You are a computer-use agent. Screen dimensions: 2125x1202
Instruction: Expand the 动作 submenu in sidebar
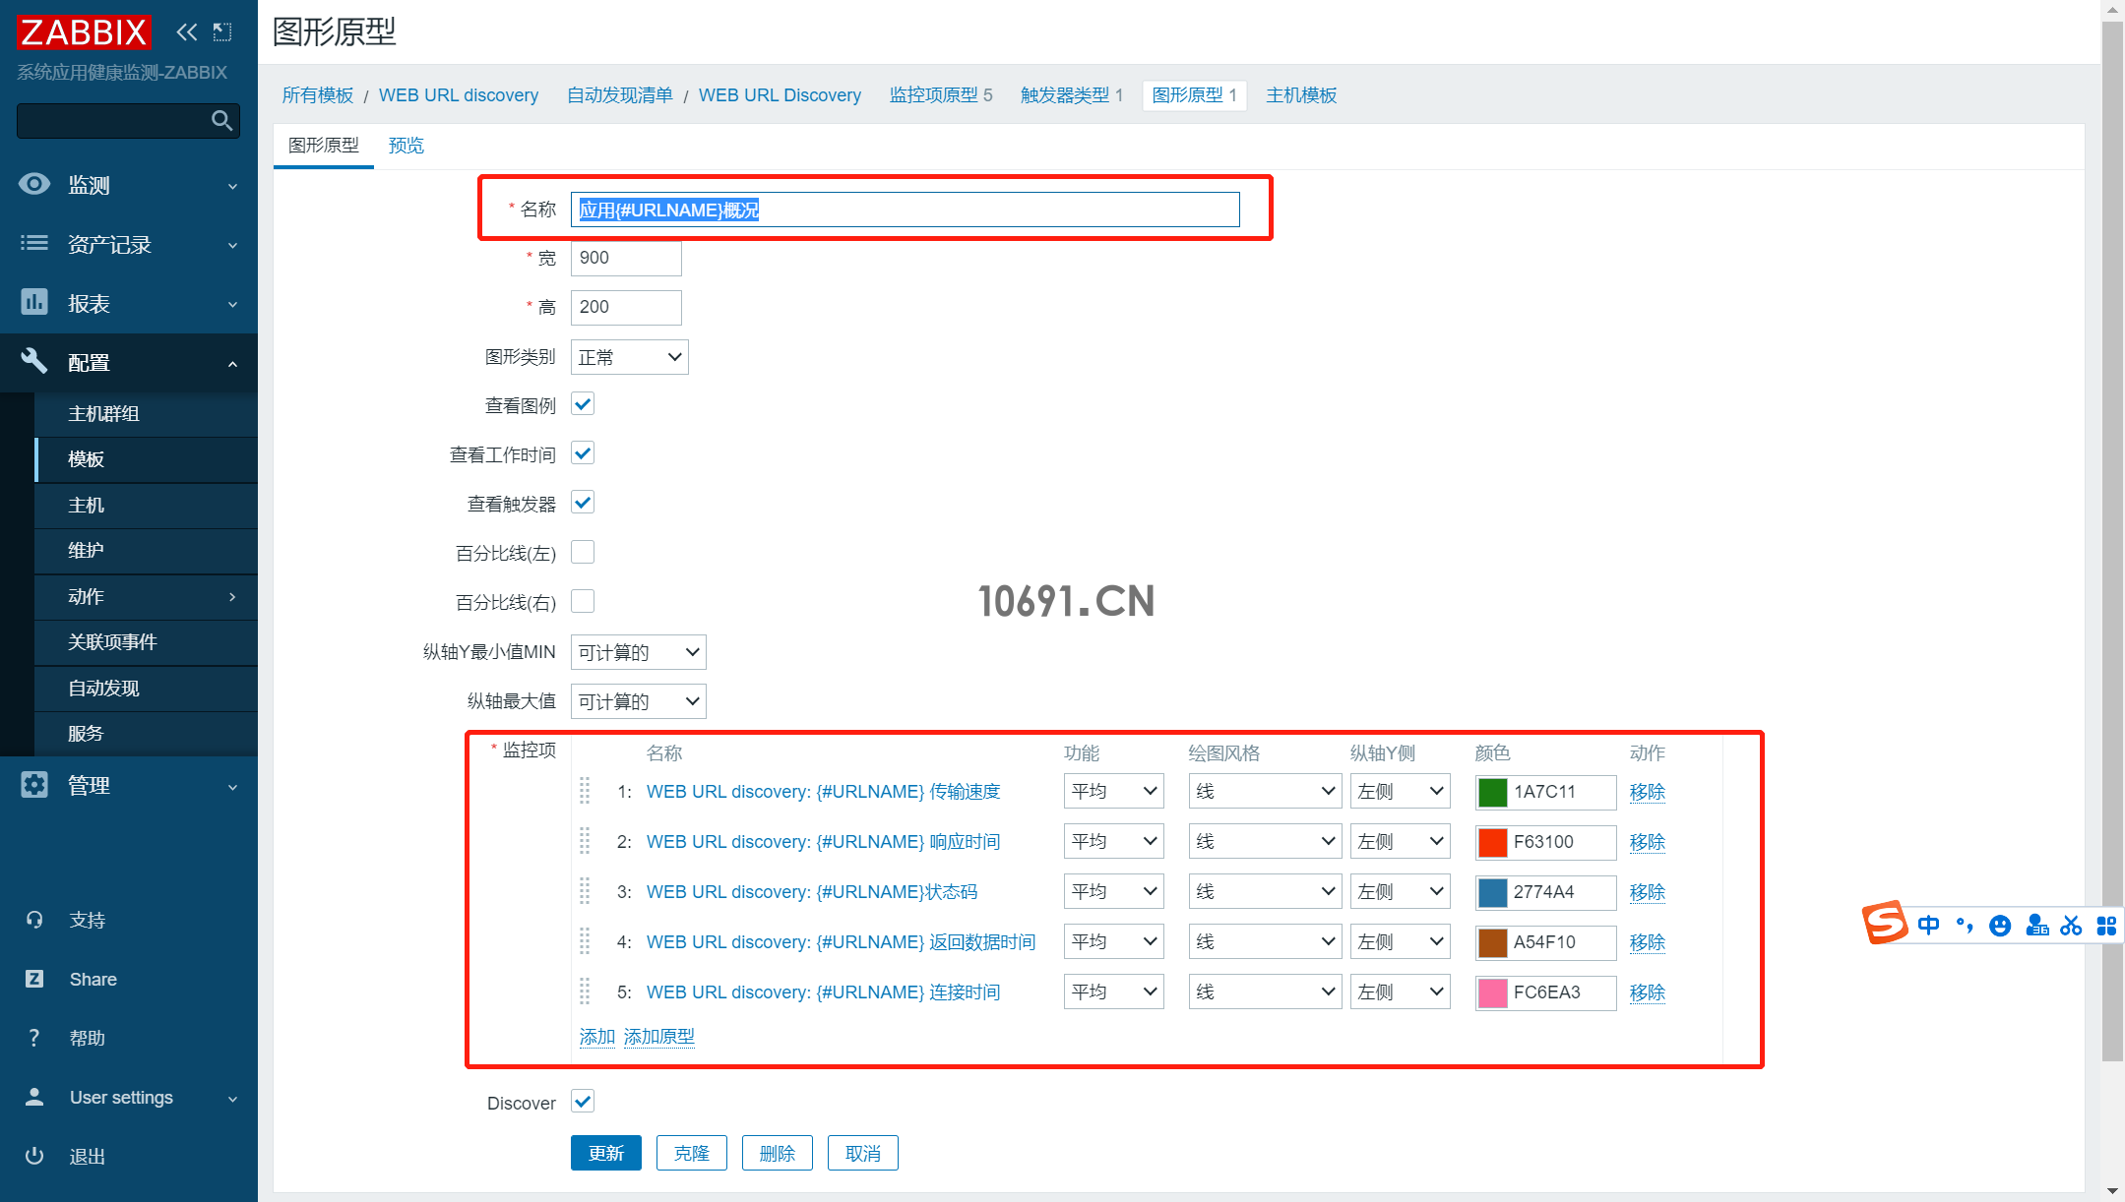[146, 596]
